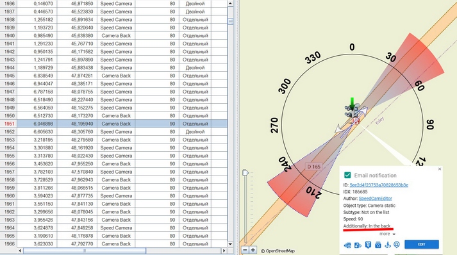457x255 pixels.
Task: Click the map zoom in plus button
Action: pyautogui.click(x=253, y=250)
